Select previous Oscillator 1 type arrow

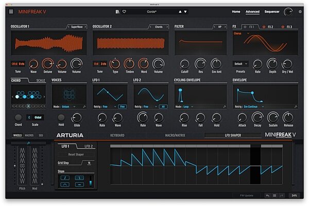click(x=68, y=27)
